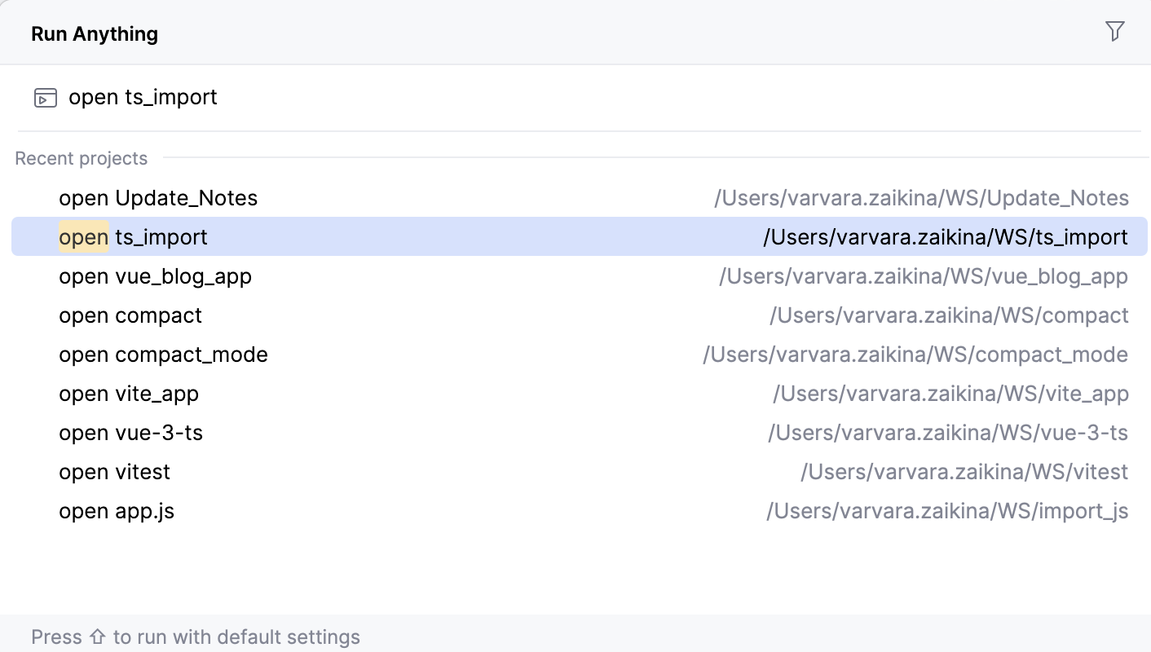Screen dimensions: 1151x652
Task: Select the vitest project entry
Action: click(x=114, y=472)
